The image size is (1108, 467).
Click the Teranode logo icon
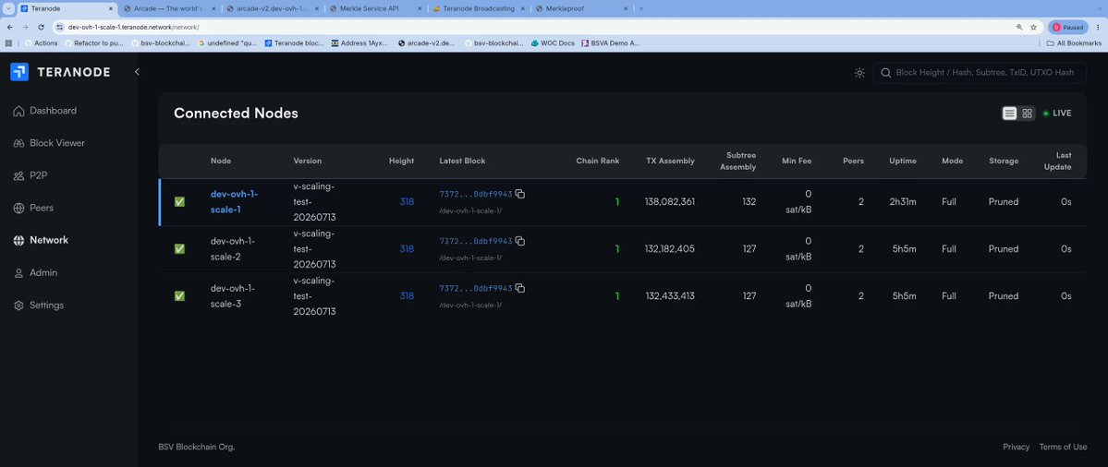click(19, 72)
